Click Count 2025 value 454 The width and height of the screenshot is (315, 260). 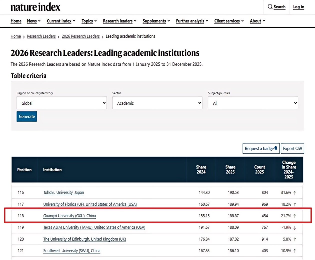[265, 216]
